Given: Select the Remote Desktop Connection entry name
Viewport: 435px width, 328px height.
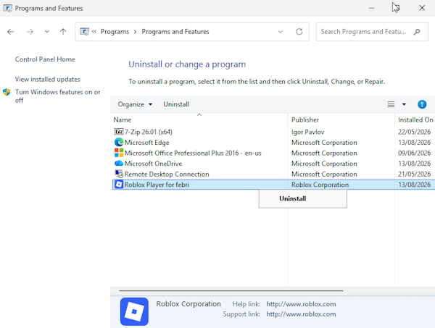Looking at the screenshot, I should 167,174.
